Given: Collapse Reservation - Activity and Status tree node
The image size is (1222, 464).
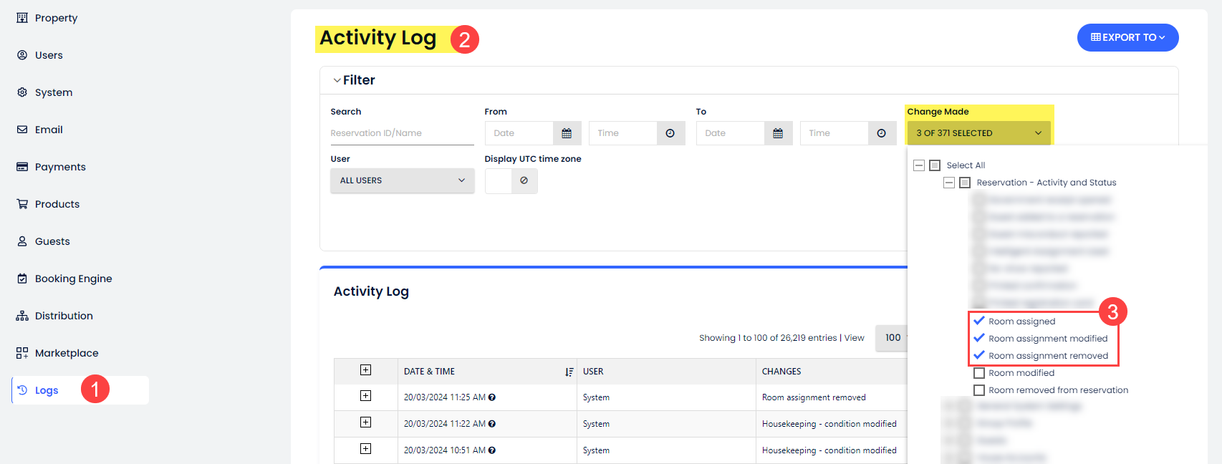Looking at the screenshot, I should (x=948, y=183).
